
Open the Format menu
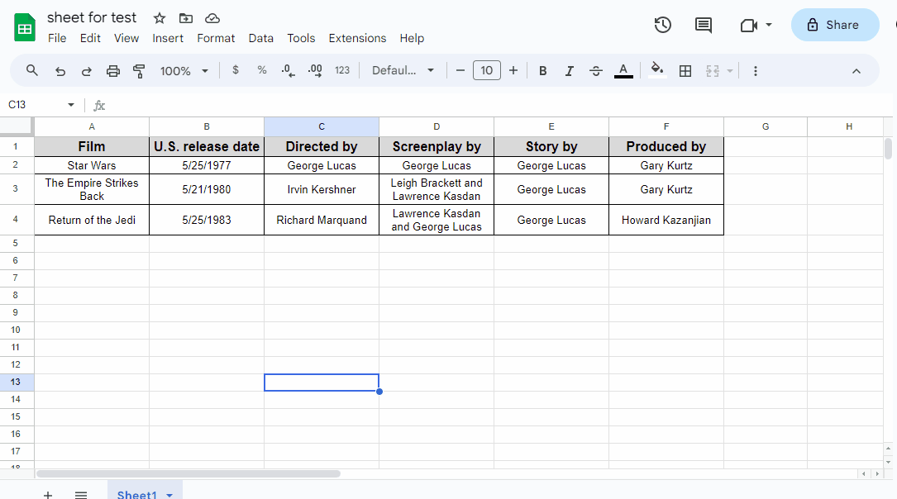point(216,38)
